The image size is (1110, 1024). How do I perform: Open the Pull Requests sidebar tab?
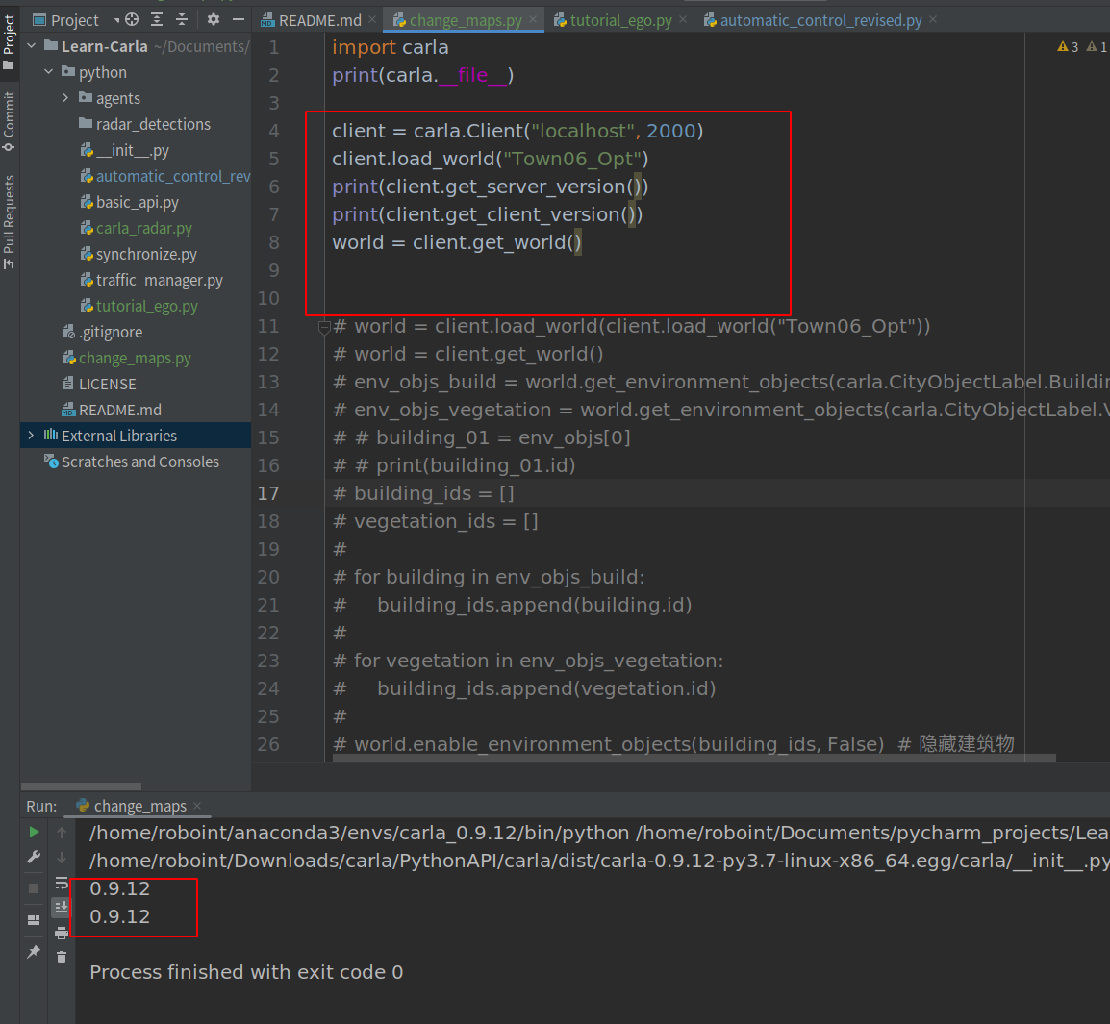point(10,221)
